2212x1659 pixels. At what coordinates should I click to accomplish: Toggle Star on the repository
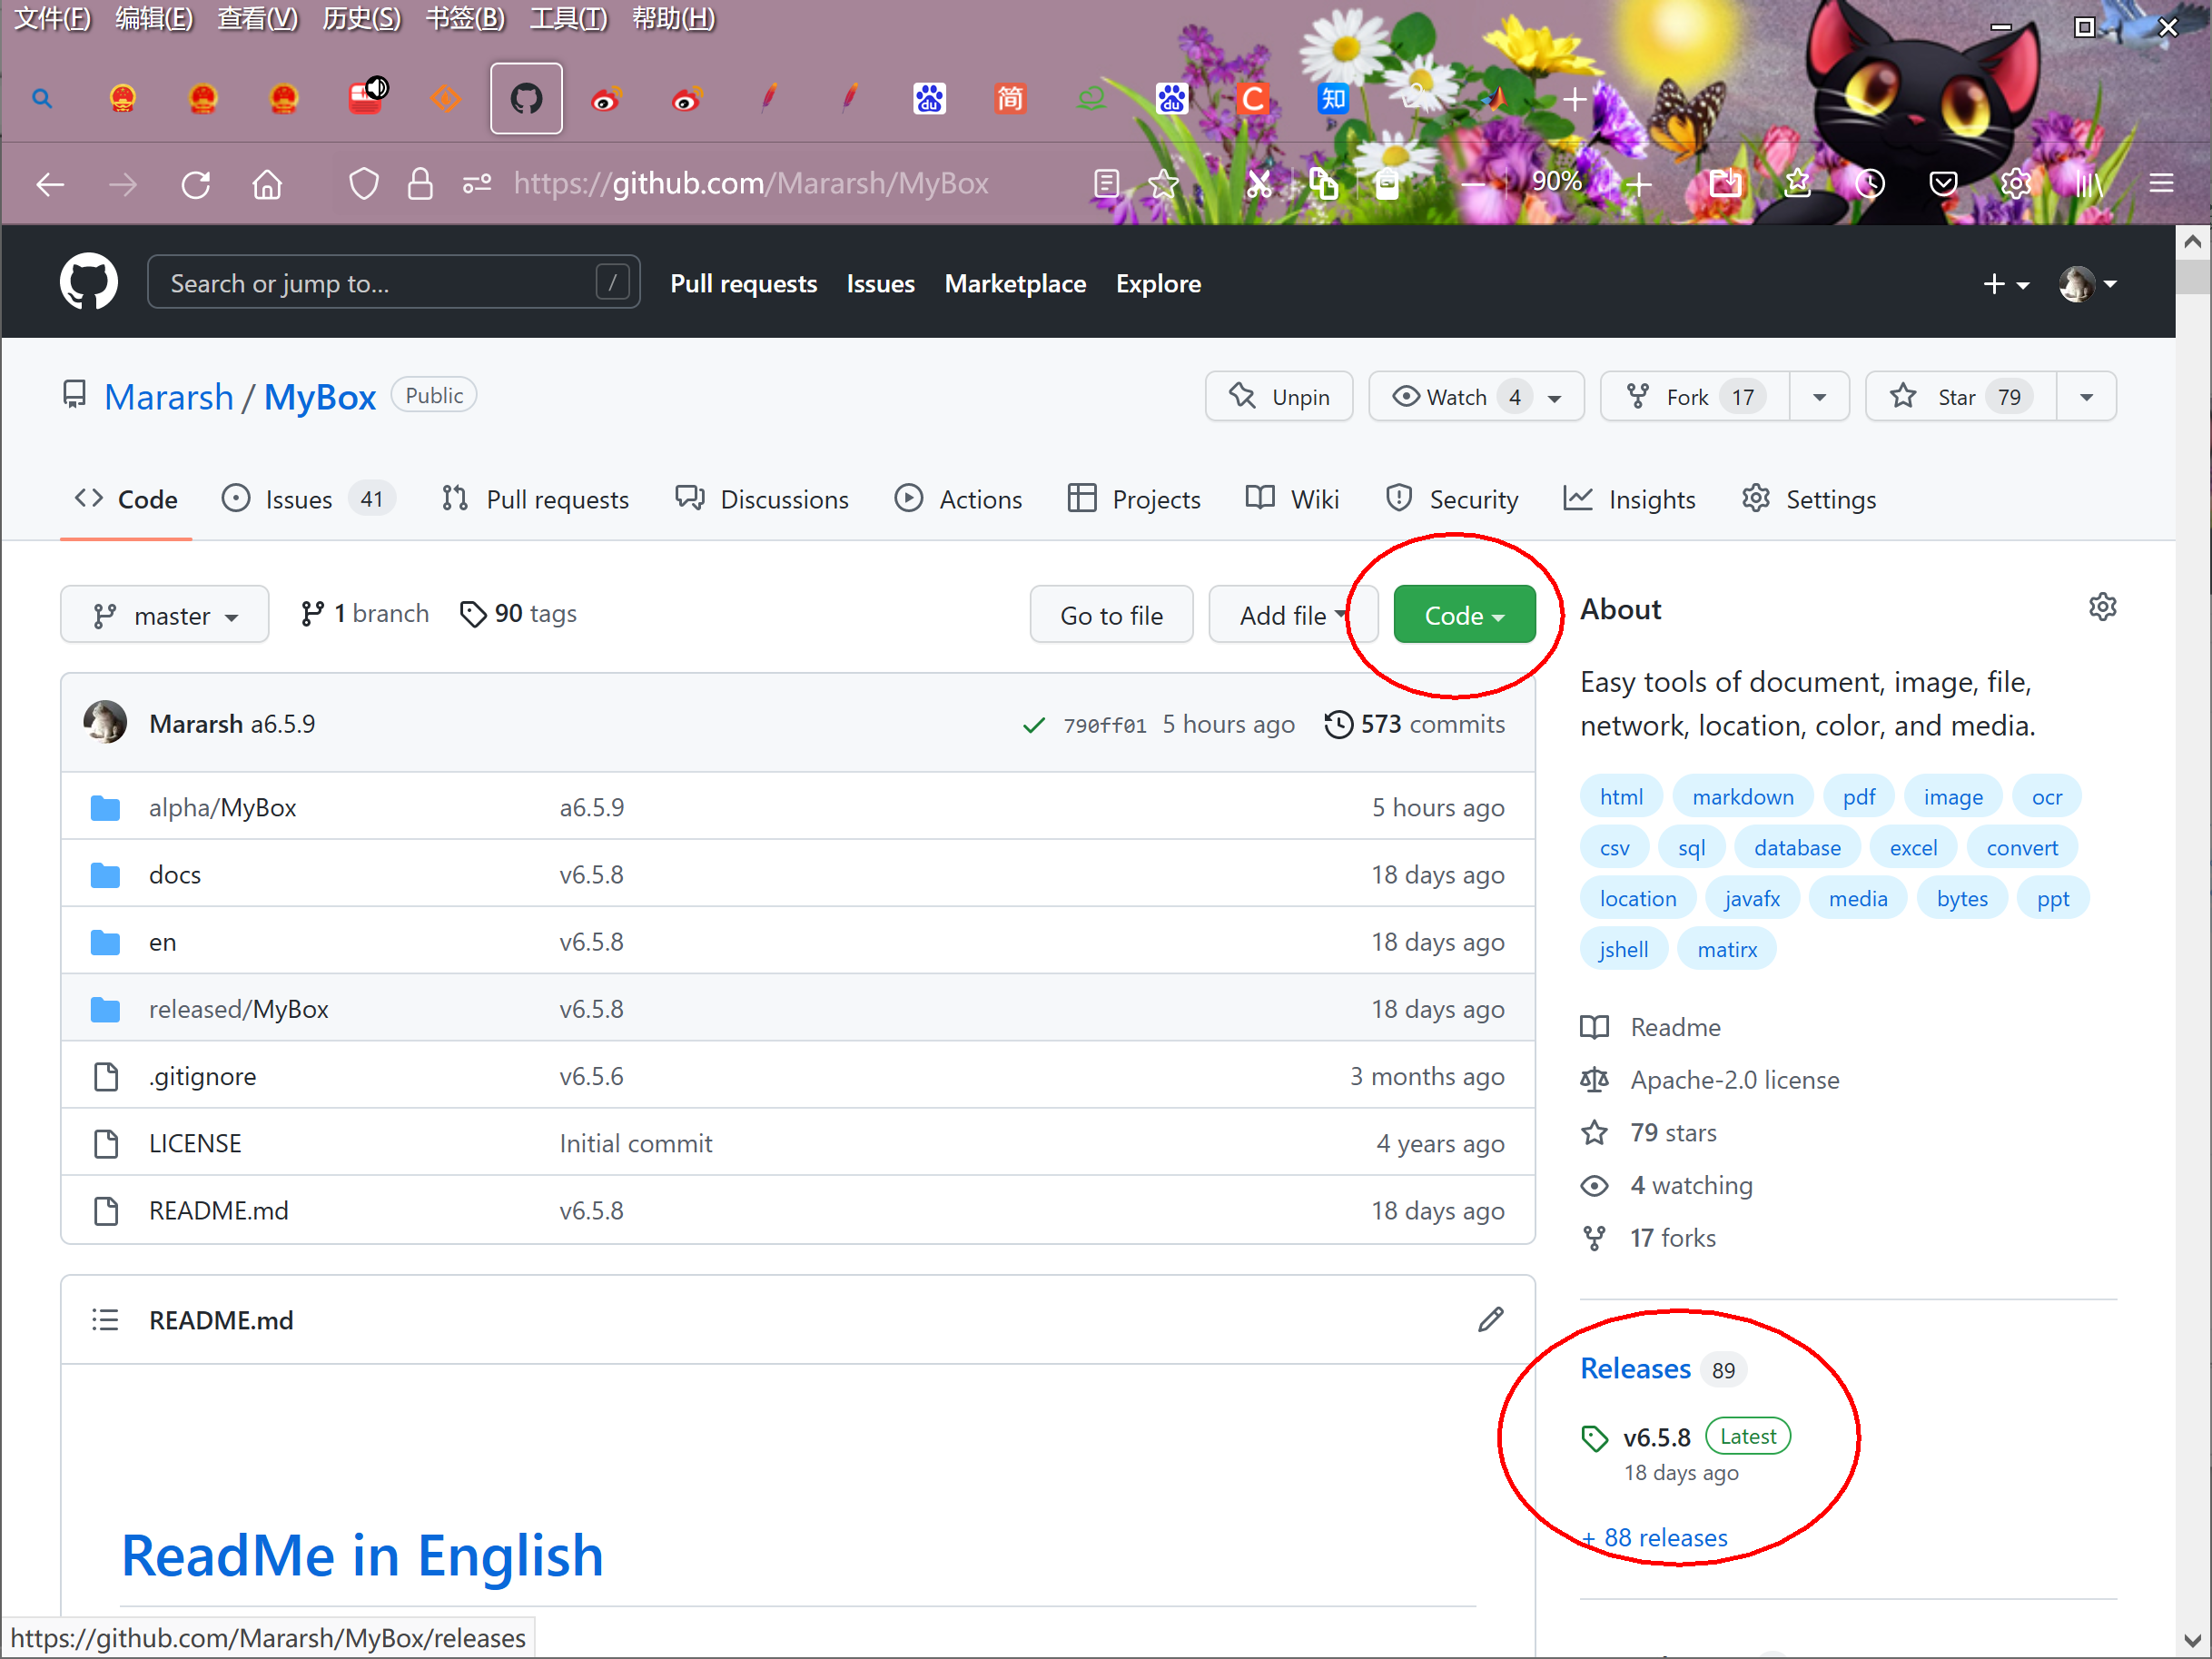[x=1959, y=397]
